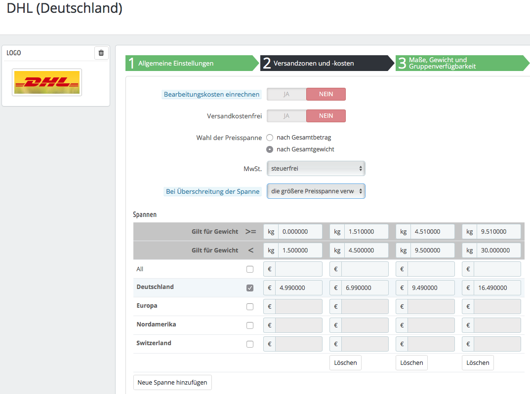Check the Europa zone checkbox

[x=250, y=307]
